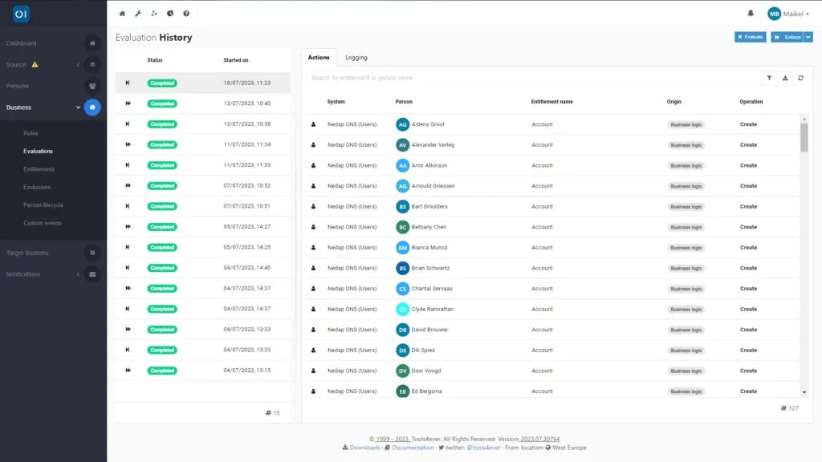The width and height of the screenshot is (822, 462).
Task: Switch to the Logging tab
Action: [356, 57]
